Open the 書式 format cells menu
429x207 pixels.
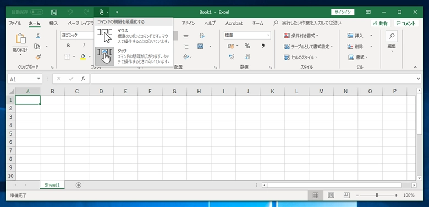coord(358,57)
